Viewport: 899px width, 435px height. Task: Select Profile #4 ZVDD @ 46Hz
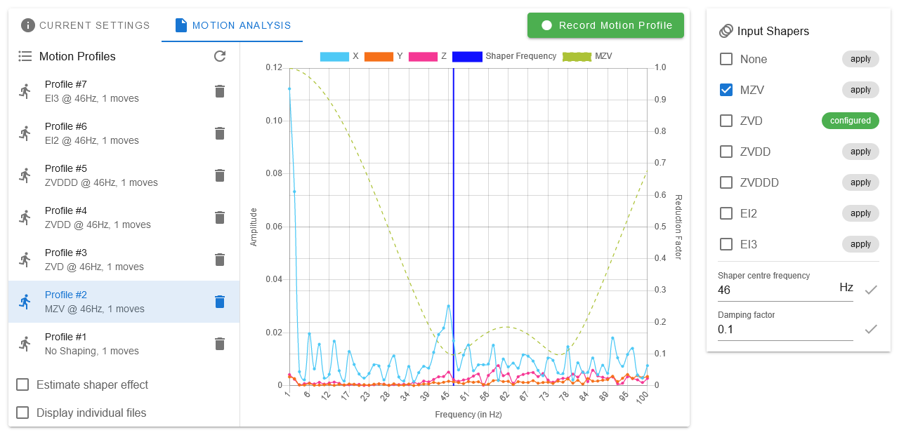[124, 217]
